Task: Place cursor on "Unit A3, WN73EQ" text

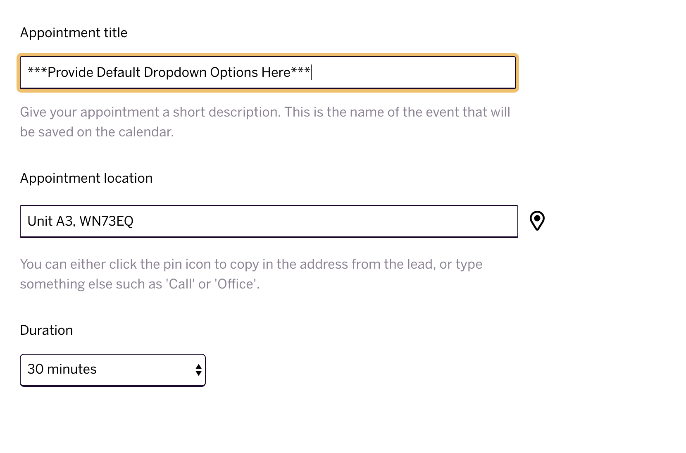Action: [80, 221]
